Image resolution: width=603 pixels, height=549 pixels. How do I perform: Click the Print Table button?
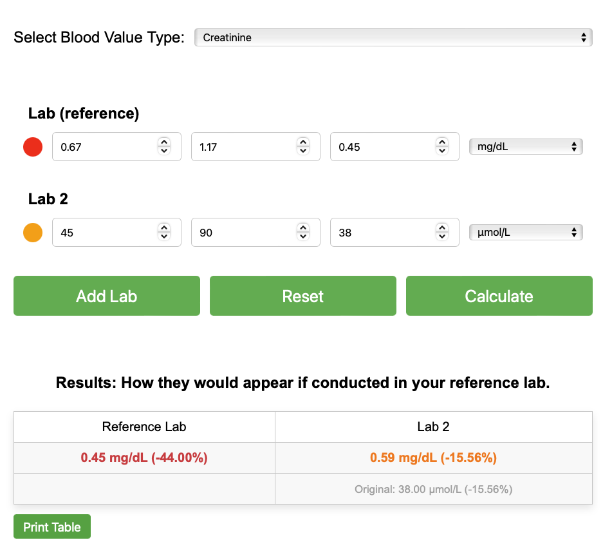pos(52,527)
